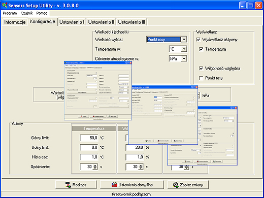Open the Program menu
This screenshot has width=264, height=198.
10,13
